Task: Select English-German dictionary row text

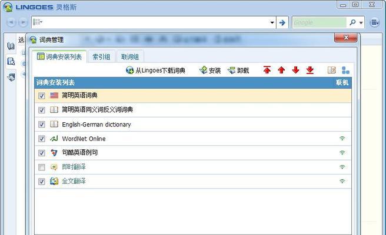Action: (x=96, y=125)
